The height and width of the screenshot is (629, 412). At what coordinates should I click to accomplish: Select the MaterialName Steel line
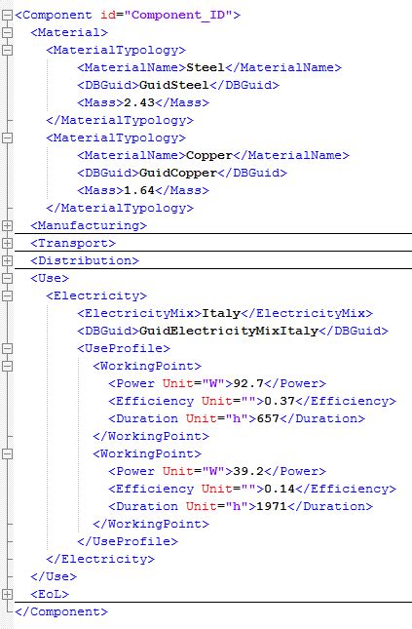coord(209,67)
